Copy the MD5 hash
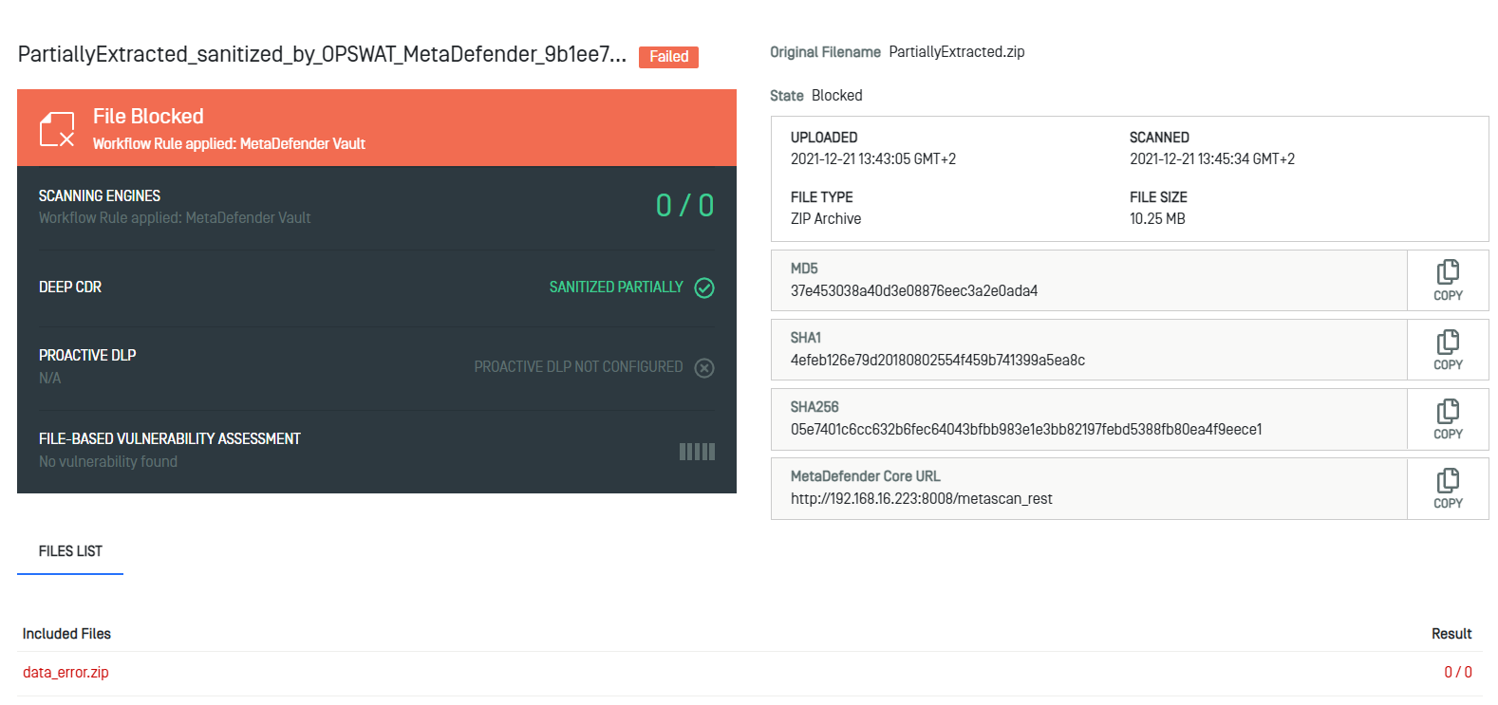The height and width of the screenshot is (705, 1498). pyautogui.click(x=1447, y=281)
